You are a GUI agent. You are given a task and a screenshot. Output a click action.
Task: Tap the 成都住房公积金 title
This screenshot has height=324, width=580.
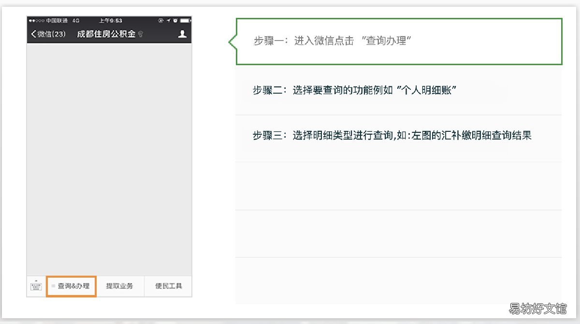[106, 34]
